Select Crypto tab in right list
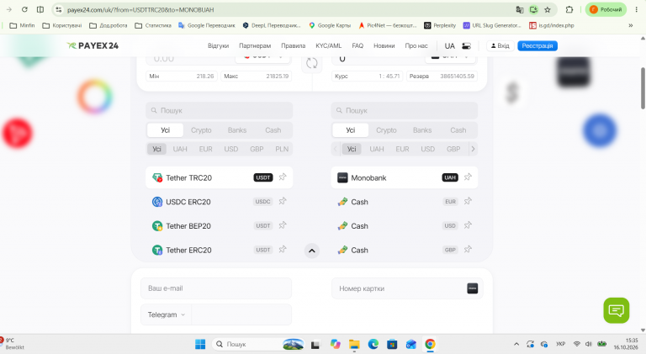The width and height of the screenshot is (646, 354). tap(386, 130)
